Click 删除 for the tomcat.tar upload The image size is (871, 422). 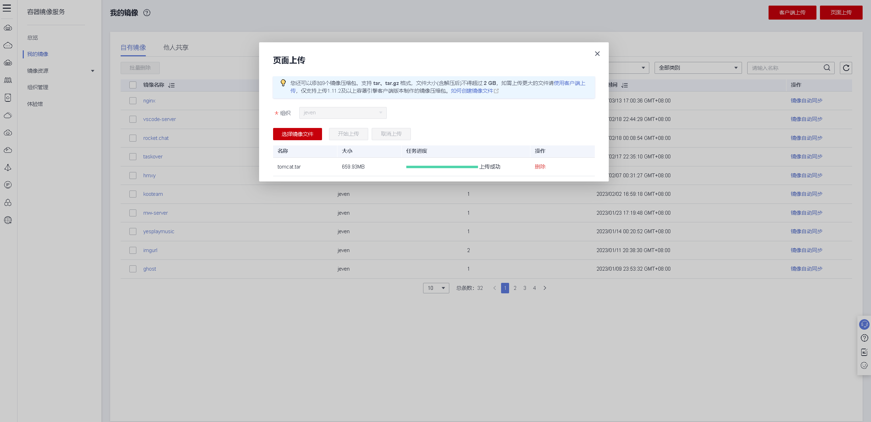coord(540,167)
